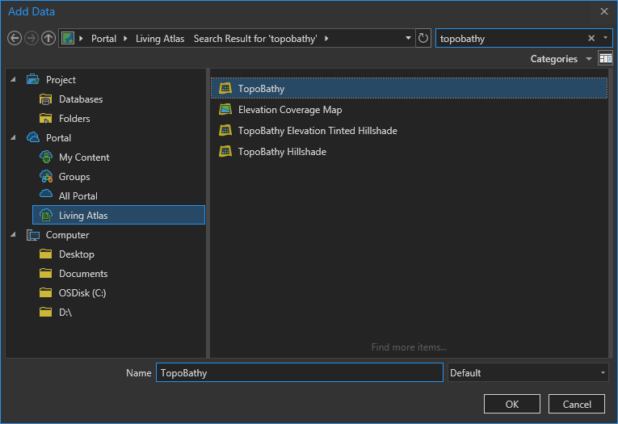Viewport: 618px width, 424px height.
Task: Click the Elevation Coverage Map icon
Action: [225, 109]
